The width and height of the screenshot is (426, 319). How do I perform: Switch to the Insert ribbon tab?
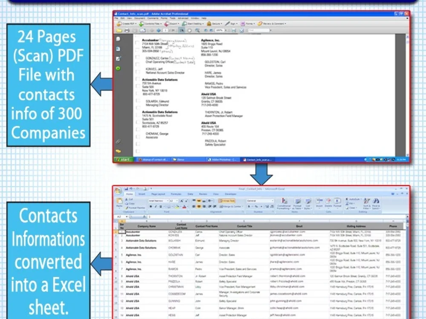(x=142, y=194)
